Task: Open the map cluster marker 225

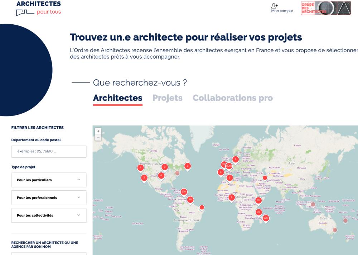Action: coord(266,219)
